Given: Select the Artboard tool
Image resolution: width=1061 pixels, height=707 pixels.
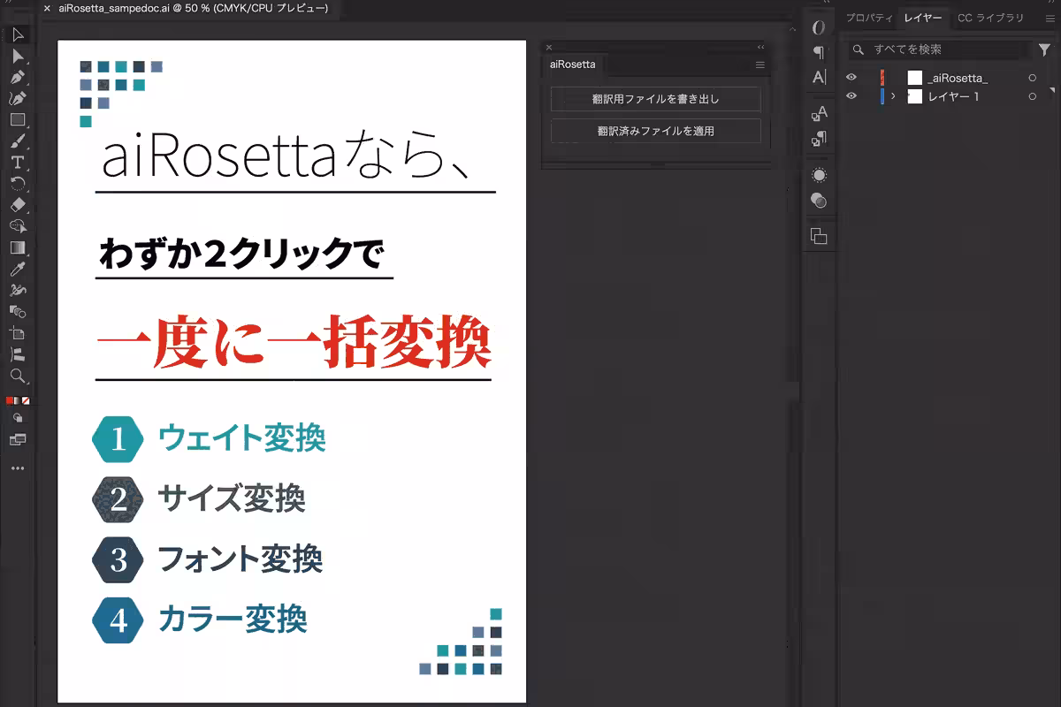Looking at the screenshot, I should click(x=18, y=333).
